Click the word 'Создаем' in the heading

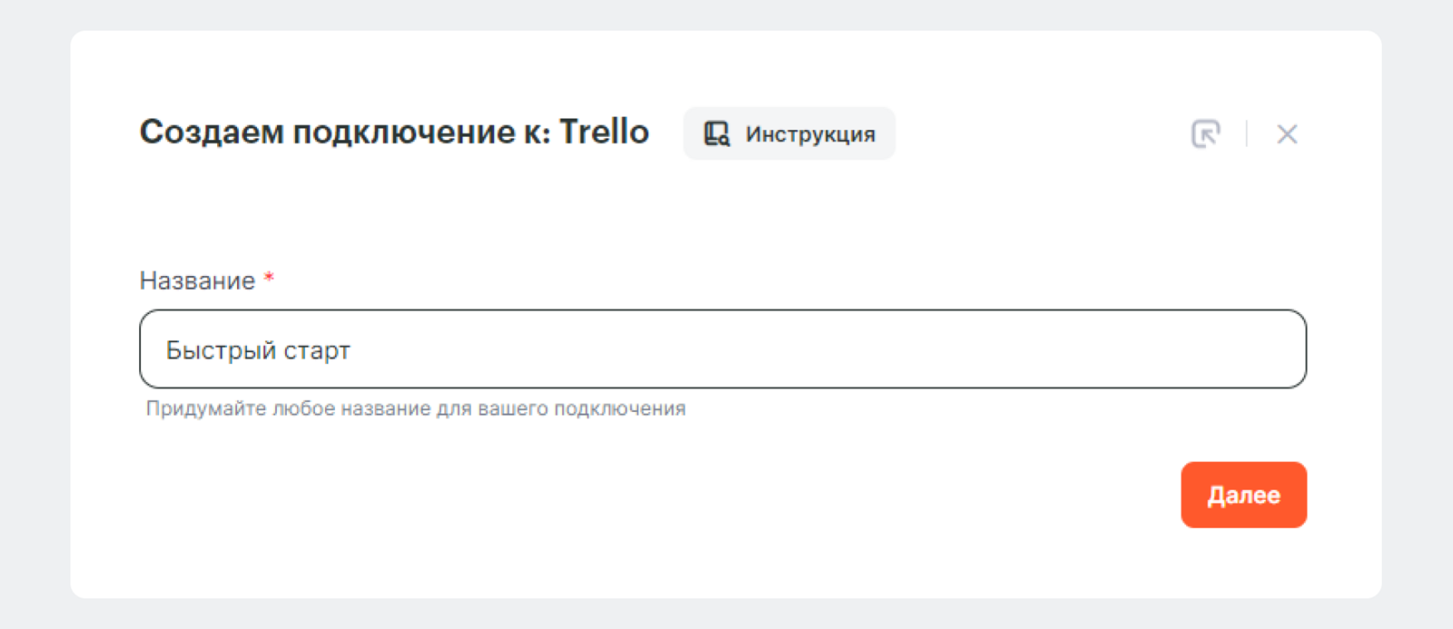click(x=211, y=133)
